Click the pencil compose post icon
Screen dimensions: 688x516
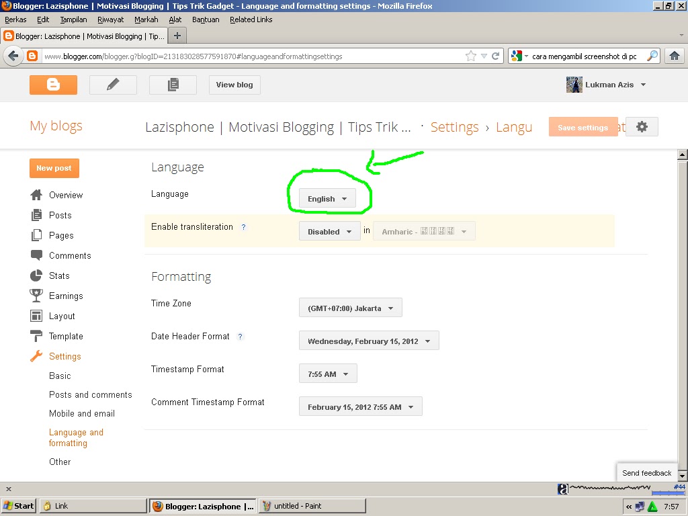(x=113, y=85)
